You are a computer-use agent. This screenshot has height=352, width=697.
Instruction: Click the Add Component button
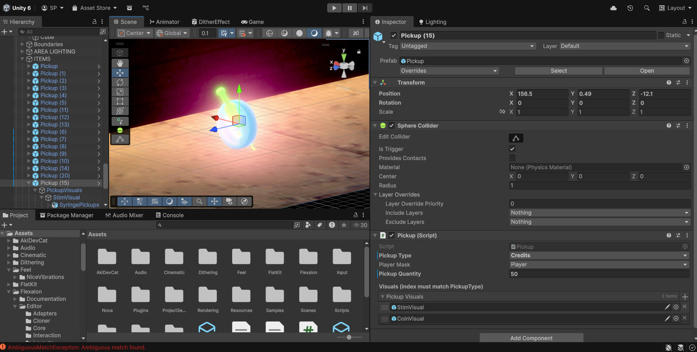pos(531,338)
